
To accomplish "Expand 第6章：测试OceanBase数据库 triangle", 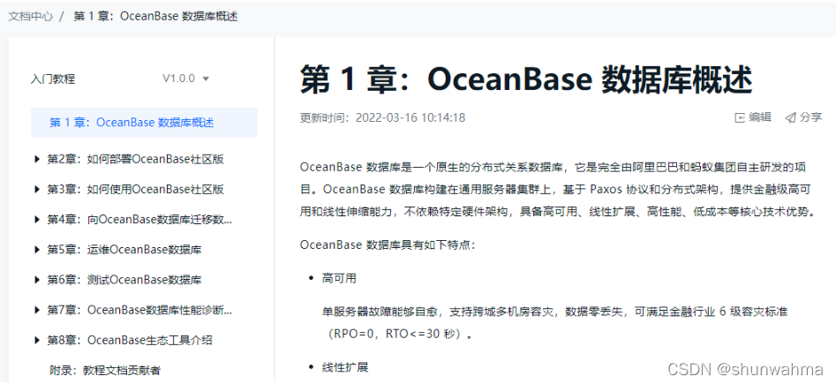I will click(37, 280).
